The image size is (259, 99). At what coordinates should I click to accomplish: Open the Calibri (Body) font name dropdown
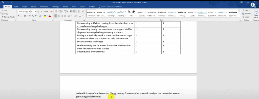click(x=29, y=12)
